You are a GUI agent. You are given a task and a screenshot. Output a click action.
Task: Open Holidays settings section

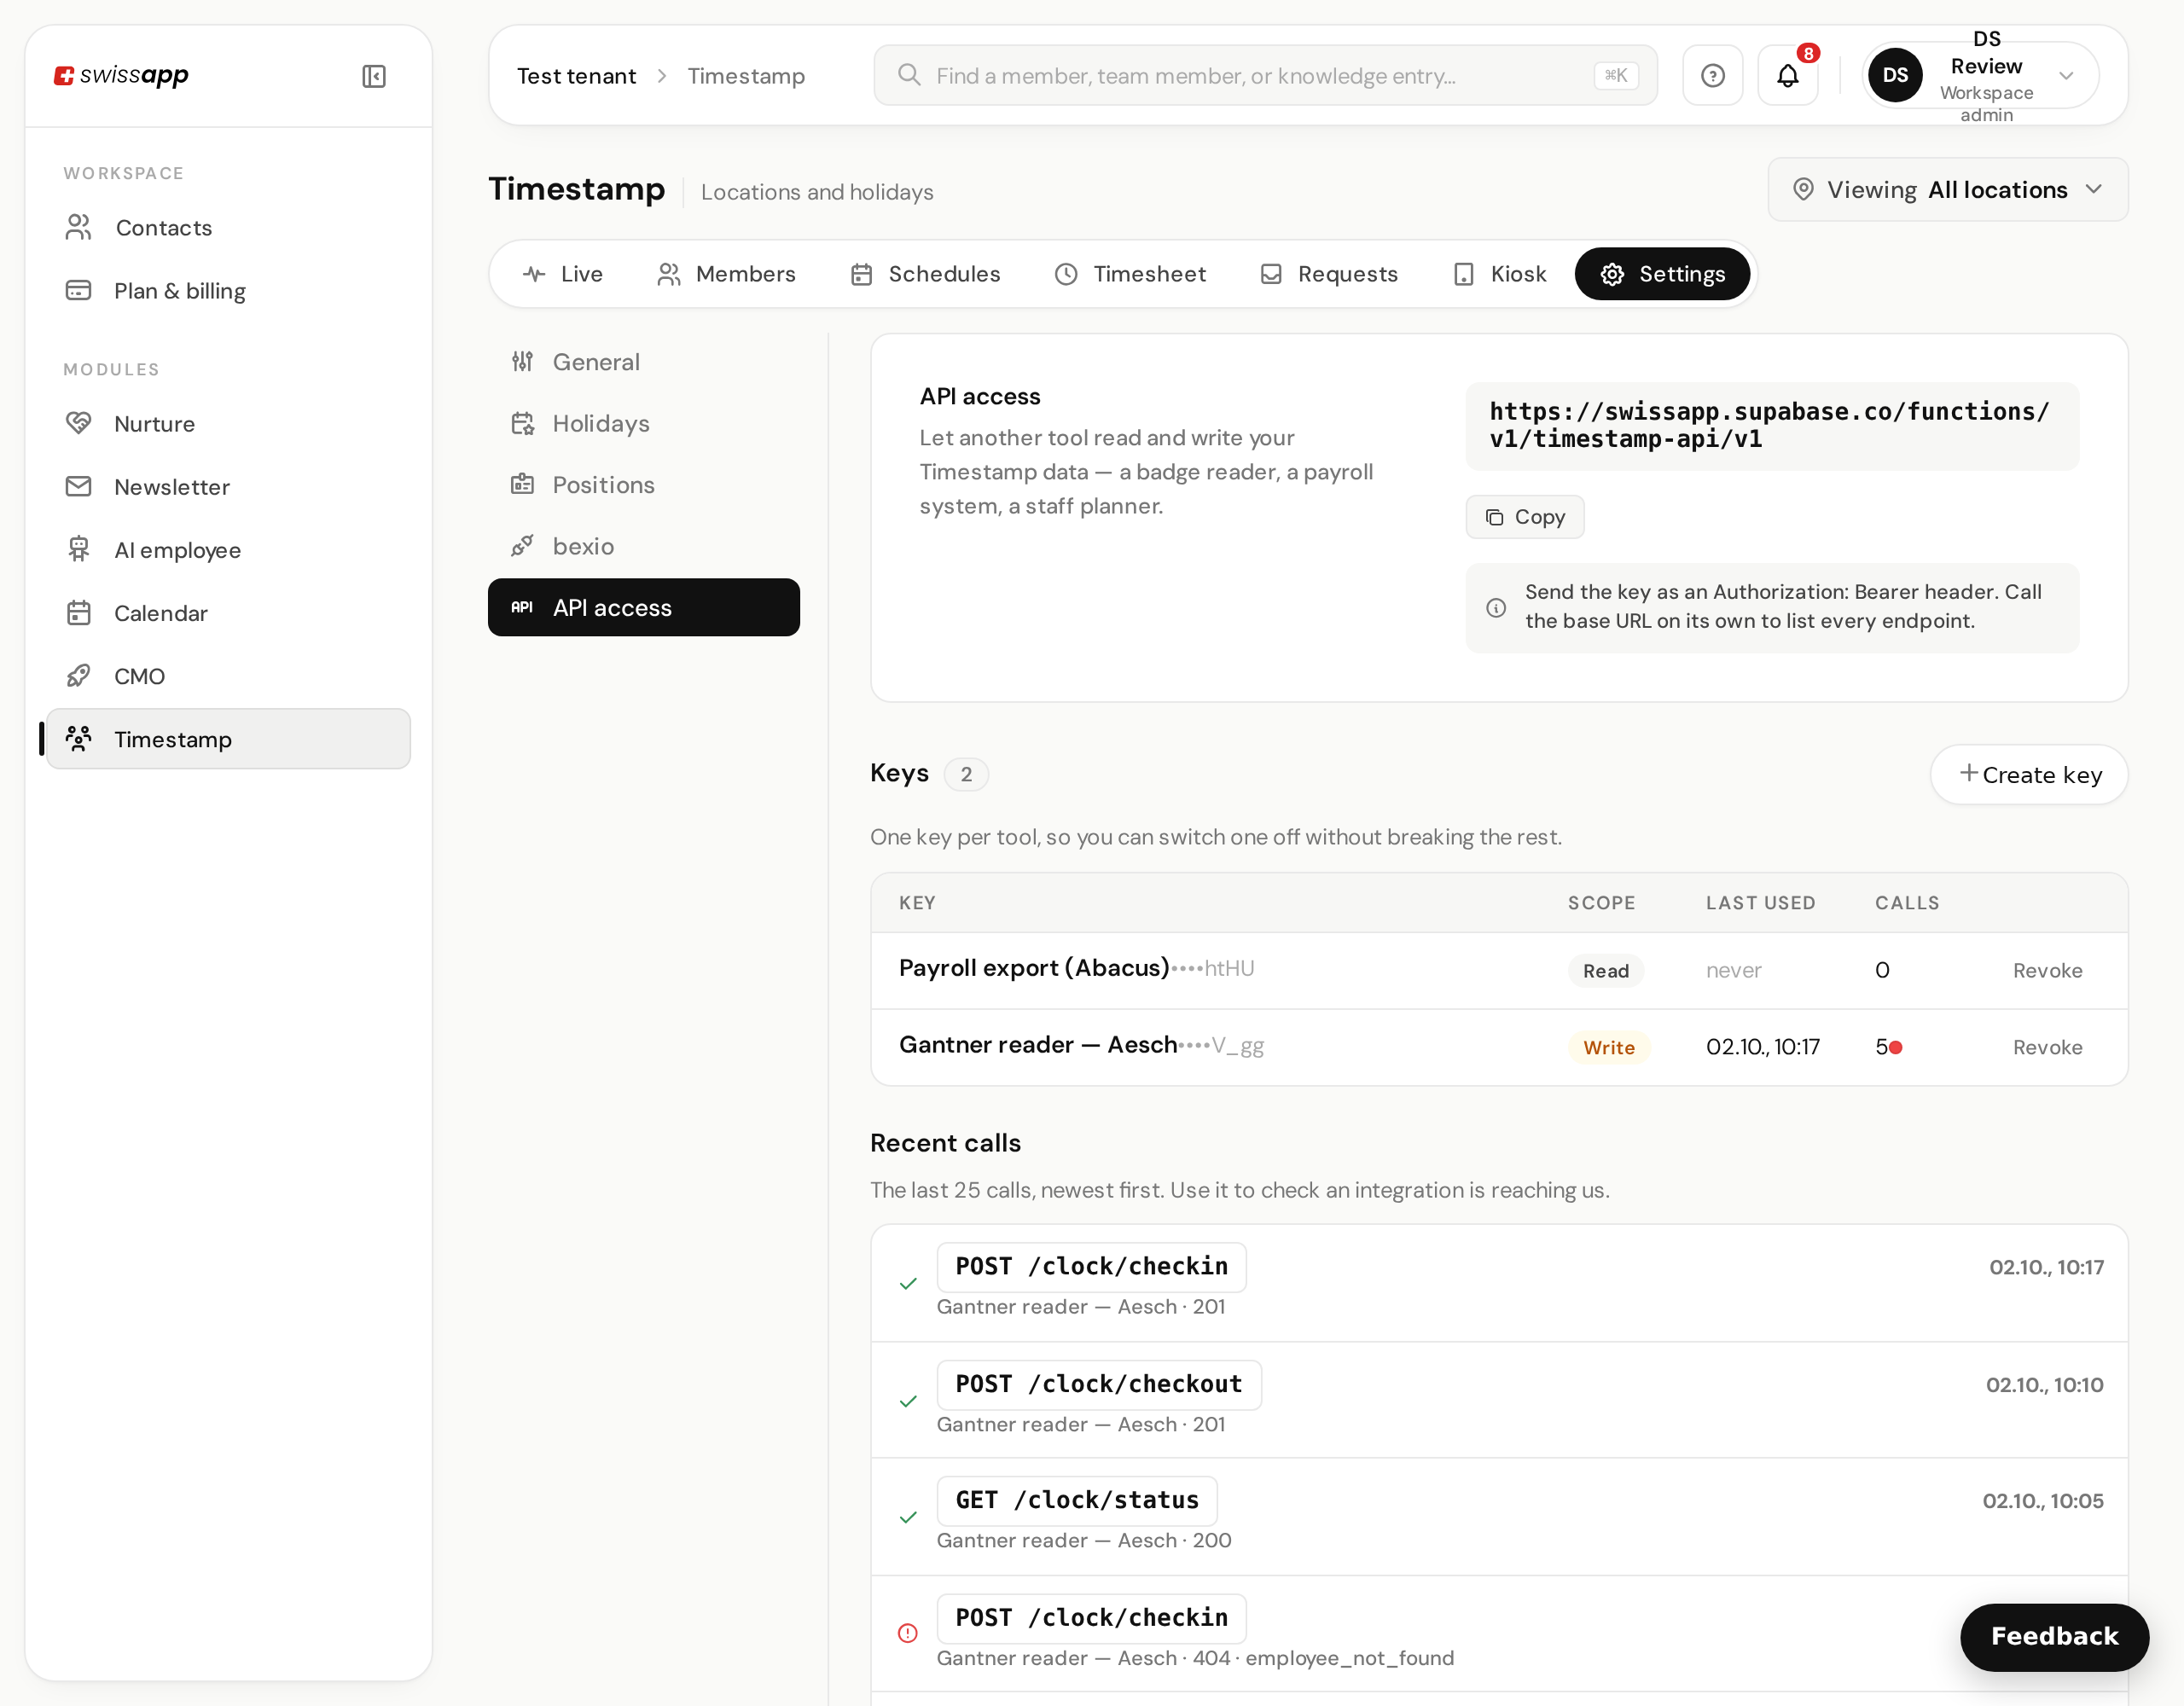[644, 424]
